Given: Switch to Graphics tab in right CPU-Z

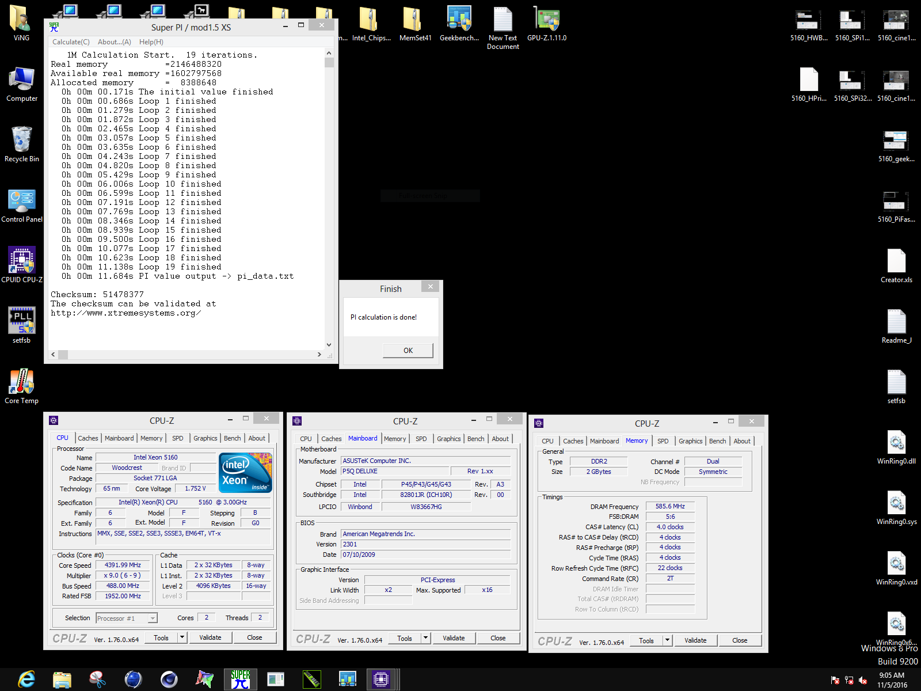Looking at the screenshot, I should (x=690, y=441).
